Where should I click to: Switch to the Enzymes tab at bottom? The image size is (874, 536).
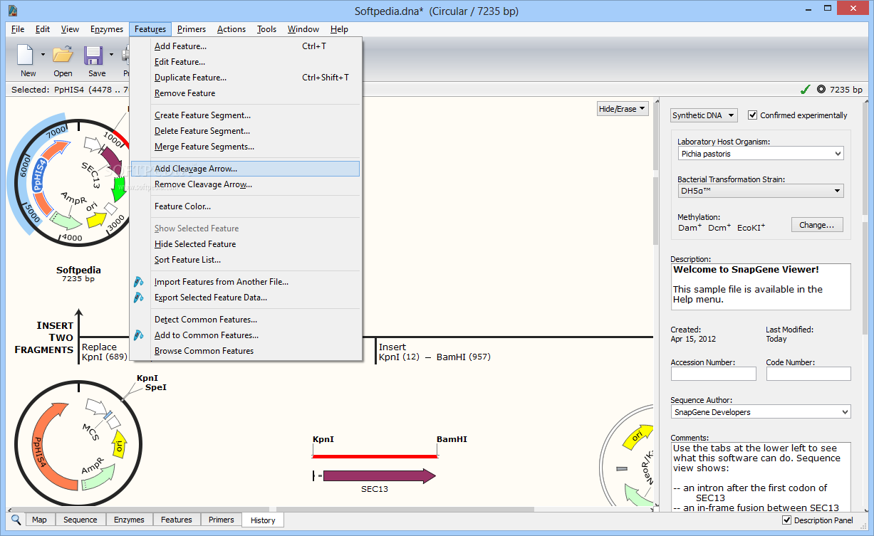tap(130, 520)
